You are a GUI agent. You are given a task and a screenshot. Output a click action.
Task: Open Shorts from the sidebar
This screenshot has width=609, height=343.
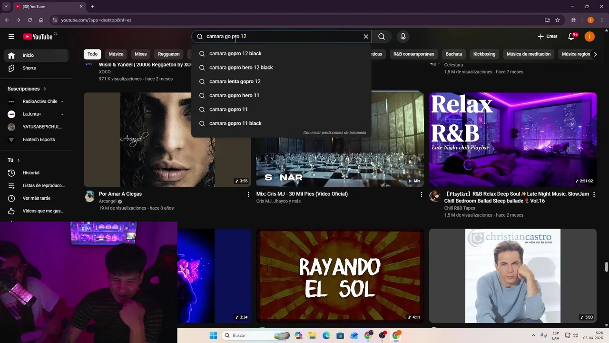36,68
